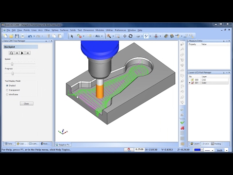The image size is (233, 175).
Task: Open the Help menu
Action: tap(140, 30)
